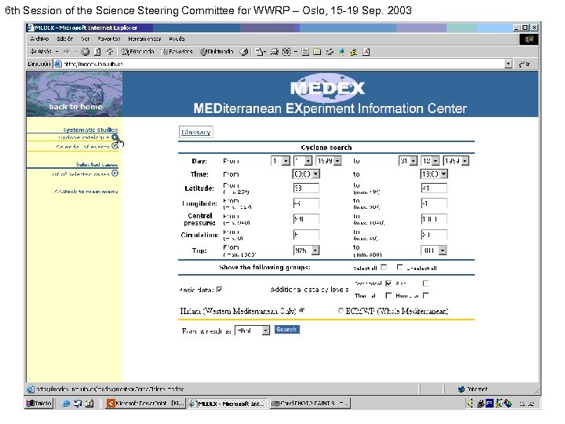Click the folder icon in browser toolbar

point(317,52)
